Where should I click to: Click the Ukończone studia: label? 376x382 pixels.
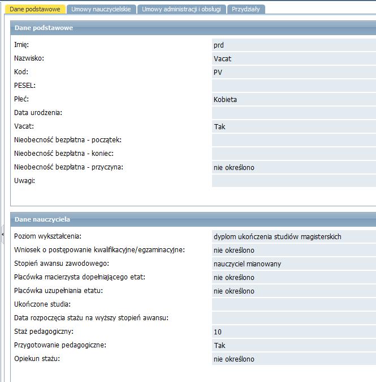(x=42, y=304)
